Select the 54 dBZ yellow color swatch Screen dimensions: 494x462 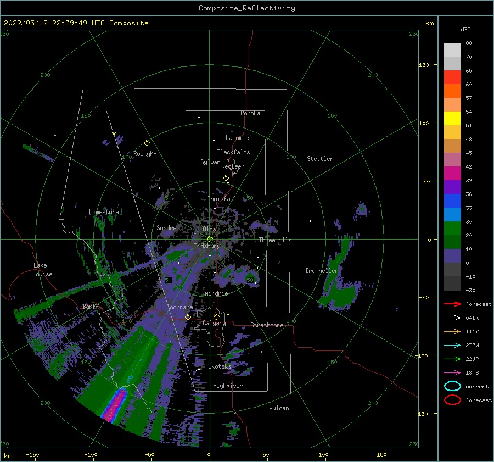click(x=452, y=118)
